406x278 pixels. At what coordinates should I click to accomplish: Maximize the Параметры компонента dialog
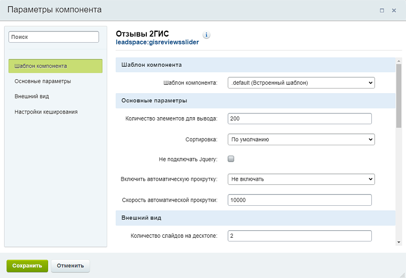point(382,10)
